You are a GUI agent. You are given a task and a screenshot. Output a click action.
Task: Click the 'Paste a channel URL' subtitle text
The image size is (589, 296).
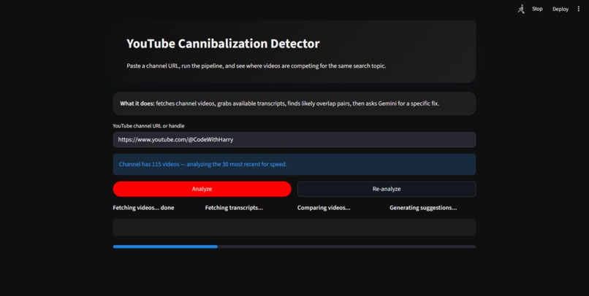coord(256,66)
